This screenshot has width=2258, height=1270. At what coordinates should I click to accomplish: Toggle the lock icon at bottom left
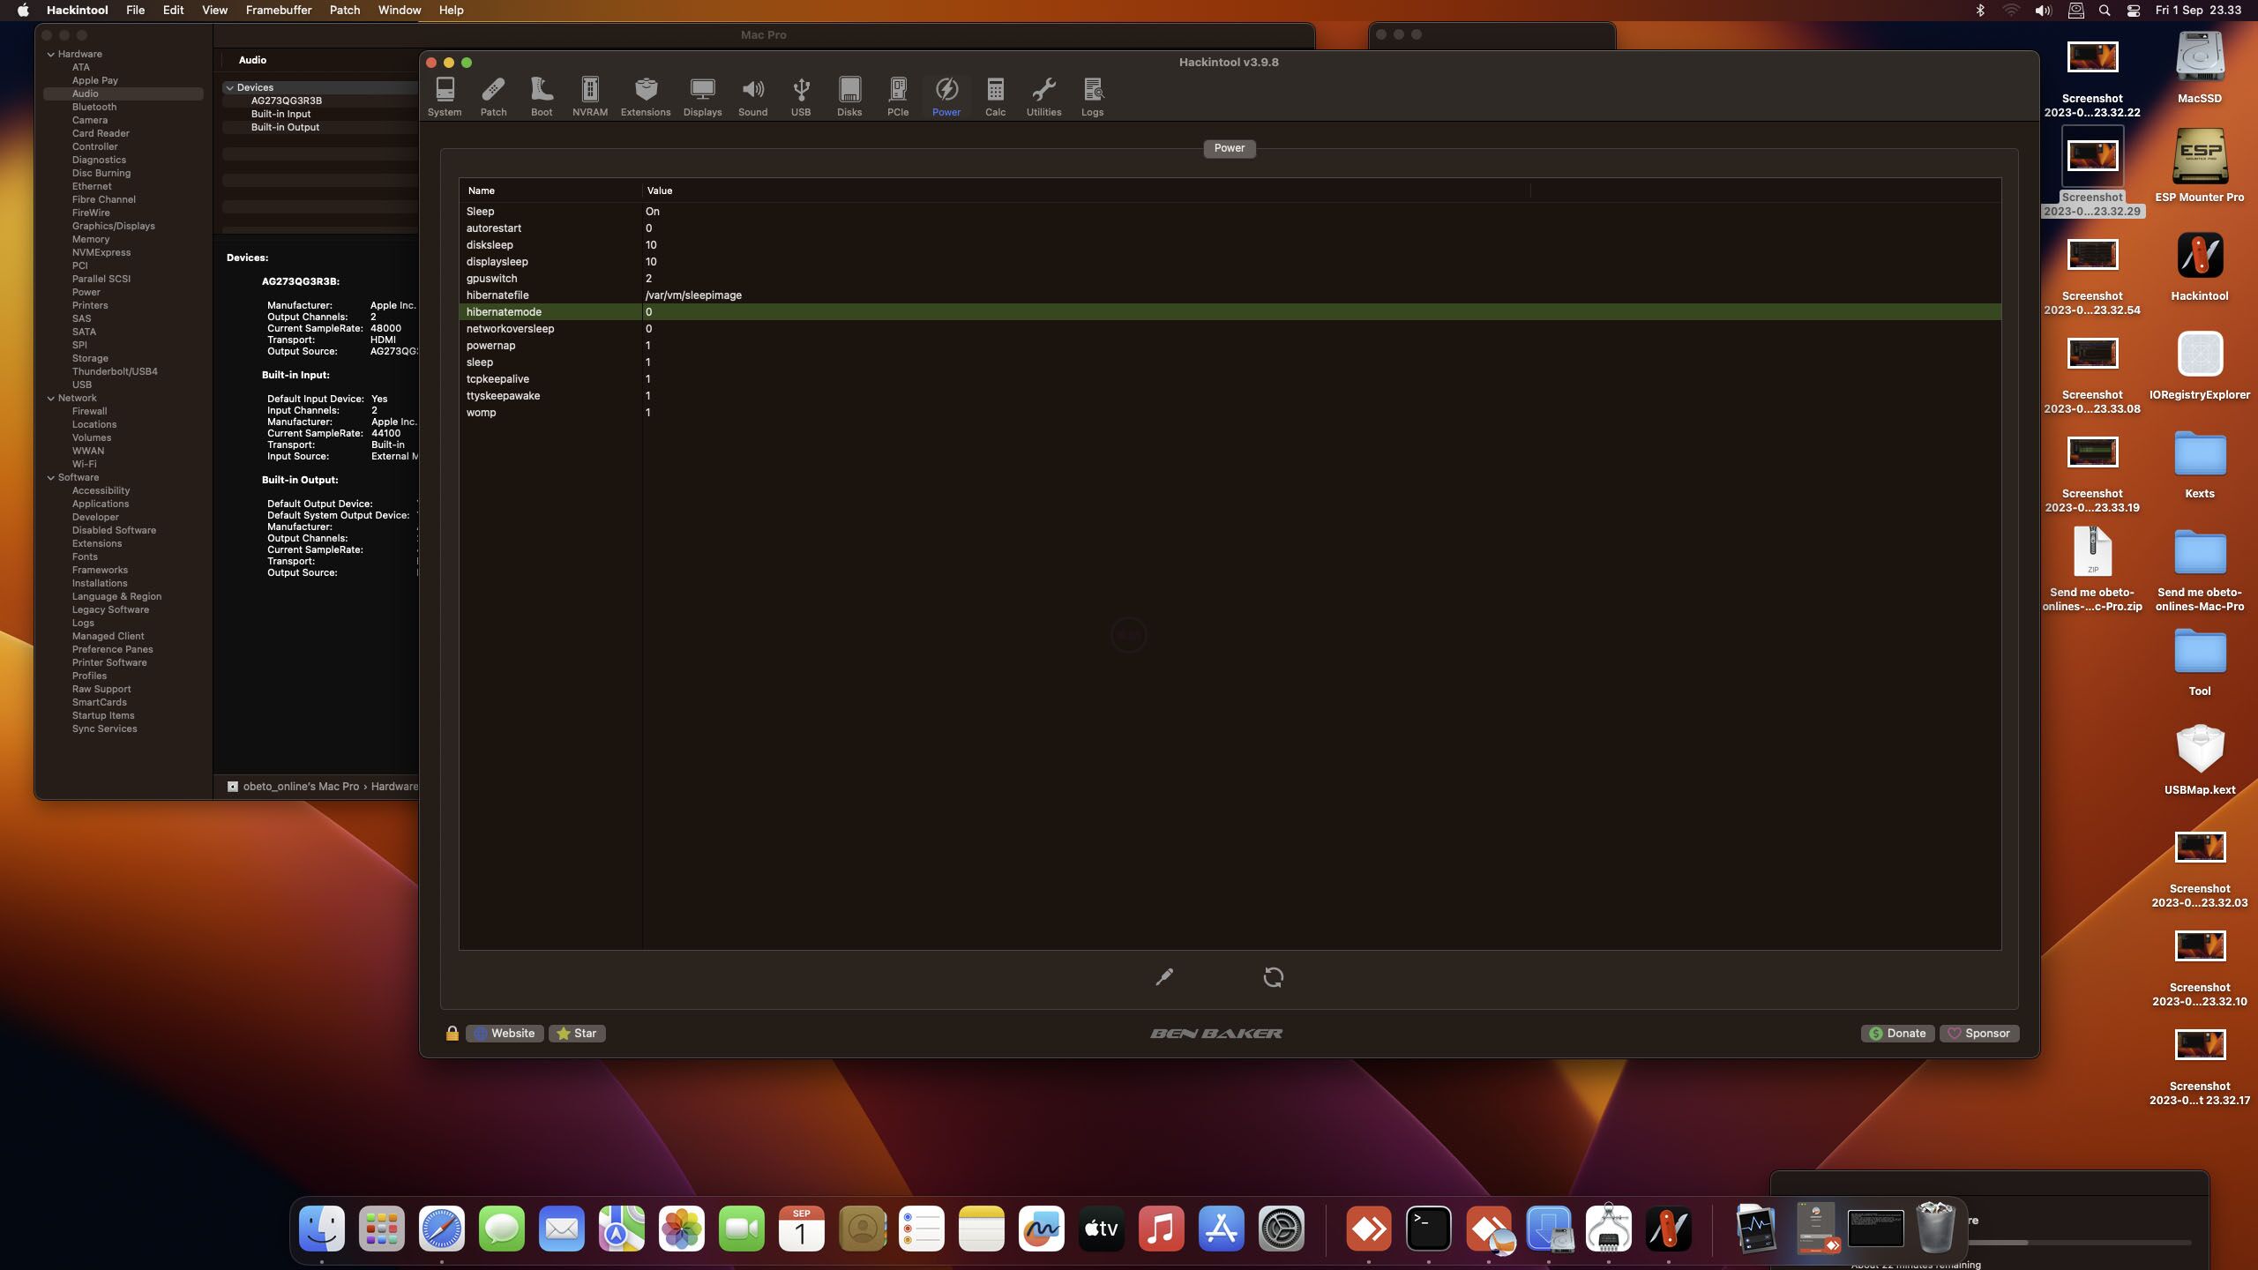452,1033
